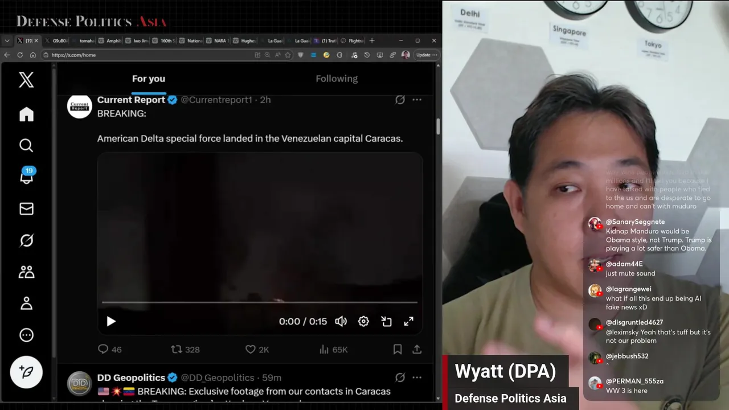Open three-dot menu on Current Report post

[417, 100]
